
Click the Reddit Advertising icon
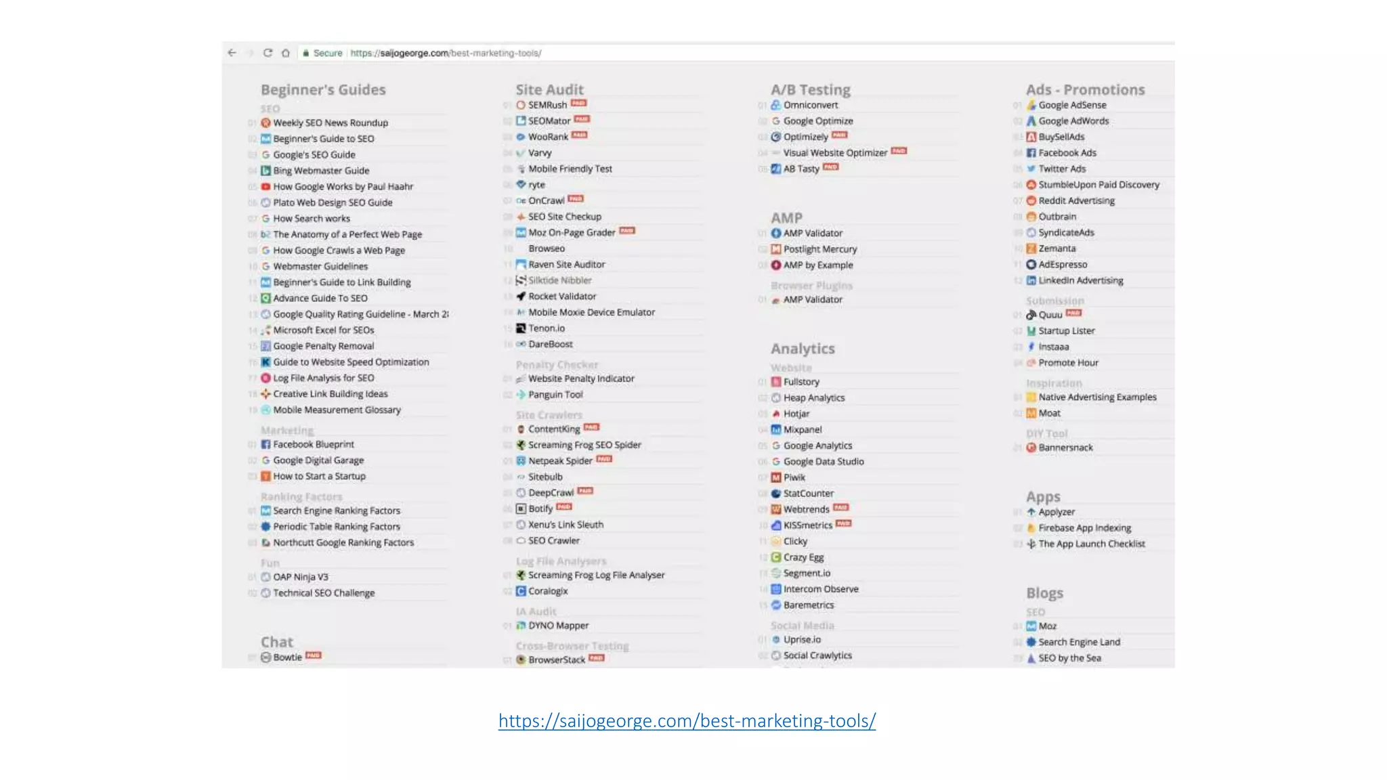(1031, 200)
